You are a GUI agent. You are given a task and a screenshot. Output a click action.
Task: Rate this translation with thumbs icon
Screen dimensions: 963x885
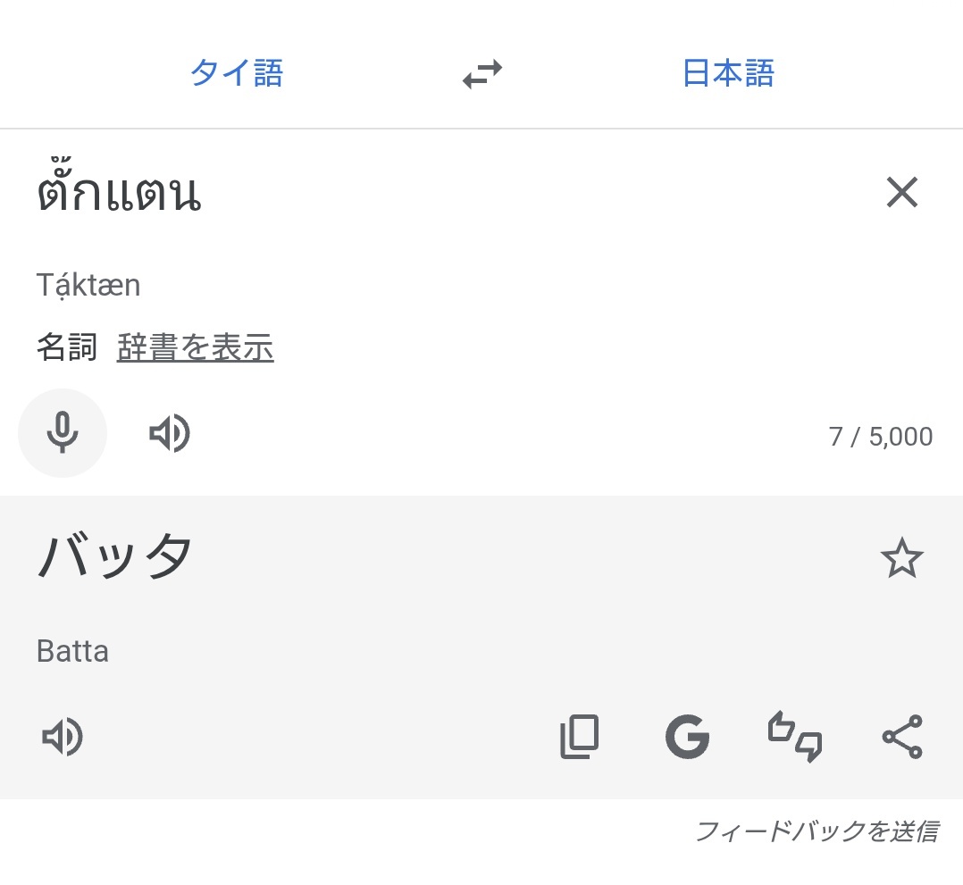795,737
